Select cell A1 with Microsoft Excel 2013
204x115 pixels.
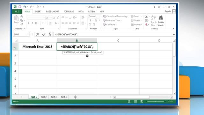(x=38, y=47)
